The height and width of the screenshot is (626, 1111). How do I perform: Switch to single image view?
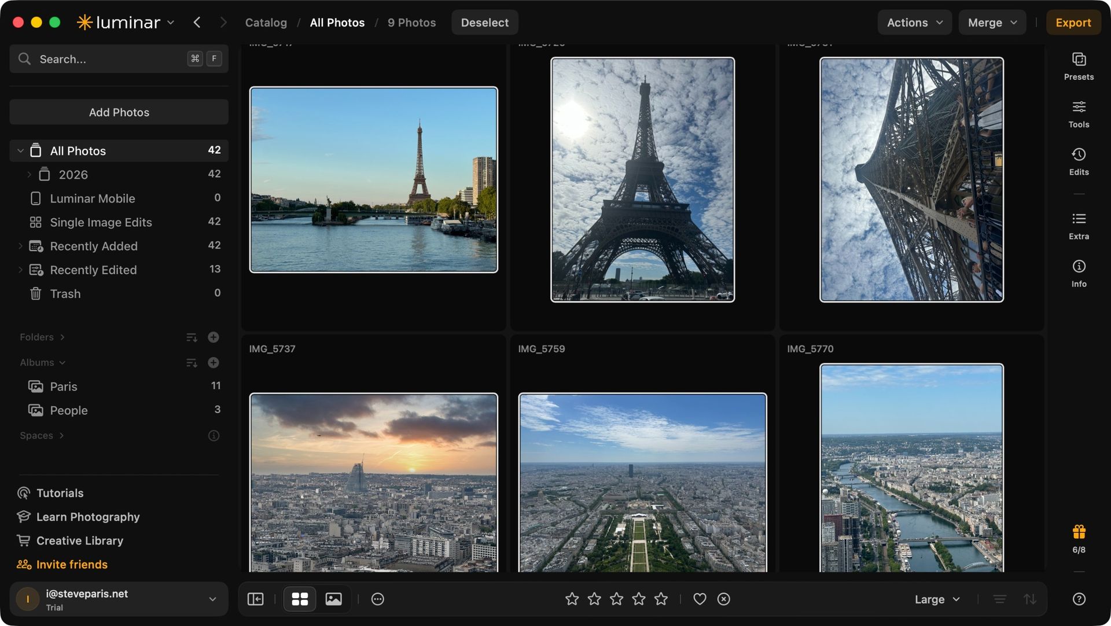click(333, 599)
